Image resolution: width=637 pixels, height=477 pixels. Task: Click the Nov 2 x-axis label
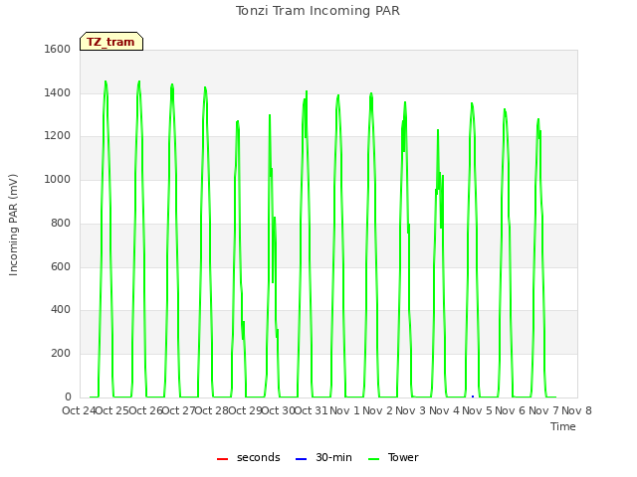pyautogui.click(x=377, y=410)
